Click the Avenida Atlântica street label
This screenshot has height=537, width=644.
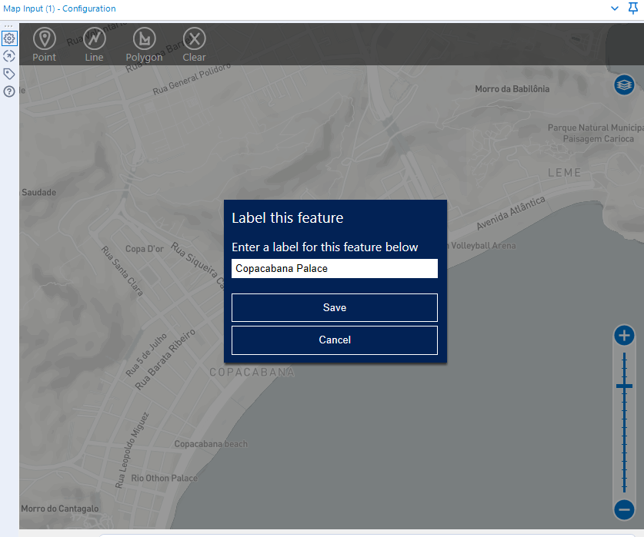tap(511, 213)
